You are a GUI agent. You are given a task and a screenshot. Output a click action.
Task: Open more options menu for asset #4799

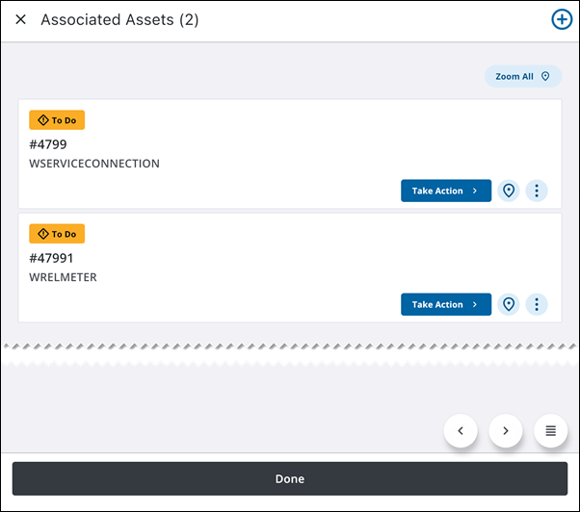click(537, 191)
